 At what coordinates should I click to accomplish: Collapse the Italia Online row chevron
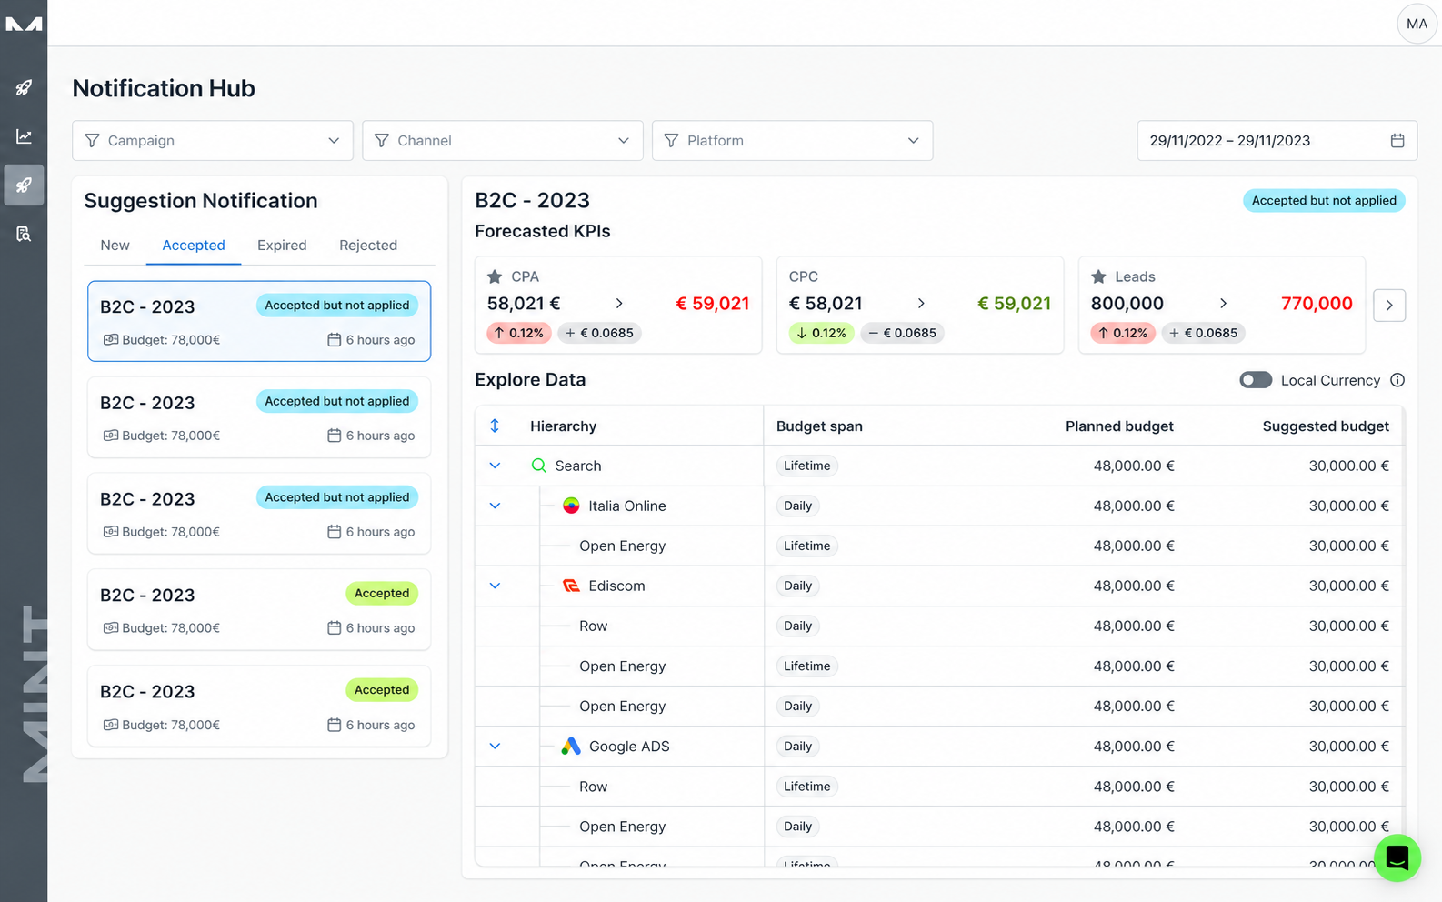pos(495,506)
